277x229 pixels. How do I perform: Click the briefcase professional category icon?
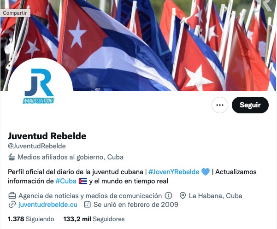pyautogui.click(x=12, y=196)
